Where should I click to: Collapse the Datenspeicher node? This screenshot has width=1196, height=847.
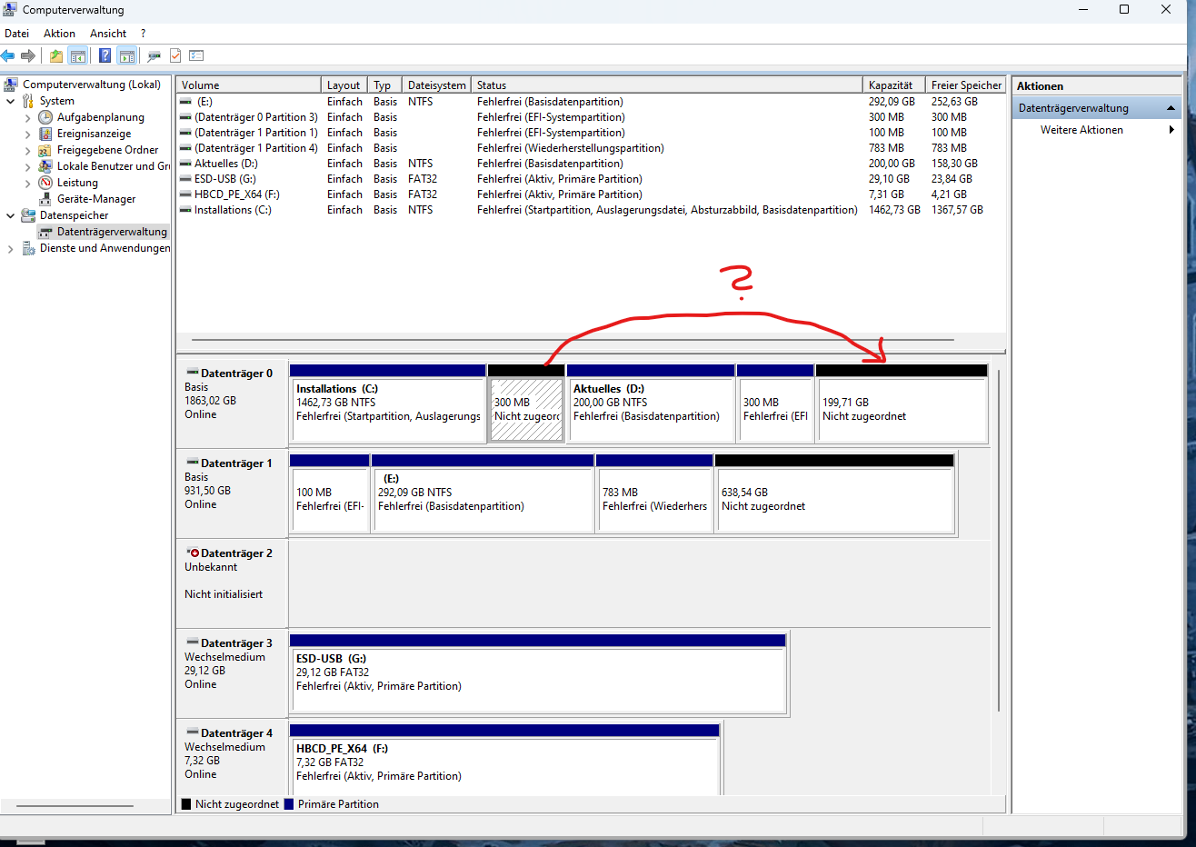click(10, 215)
